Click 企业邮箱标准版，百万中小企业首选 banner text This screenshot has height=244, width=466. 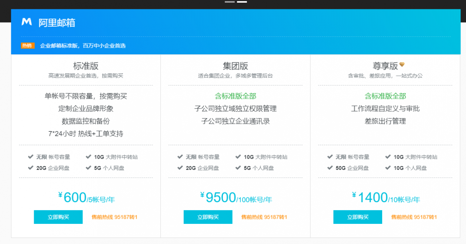click(83, 46)
